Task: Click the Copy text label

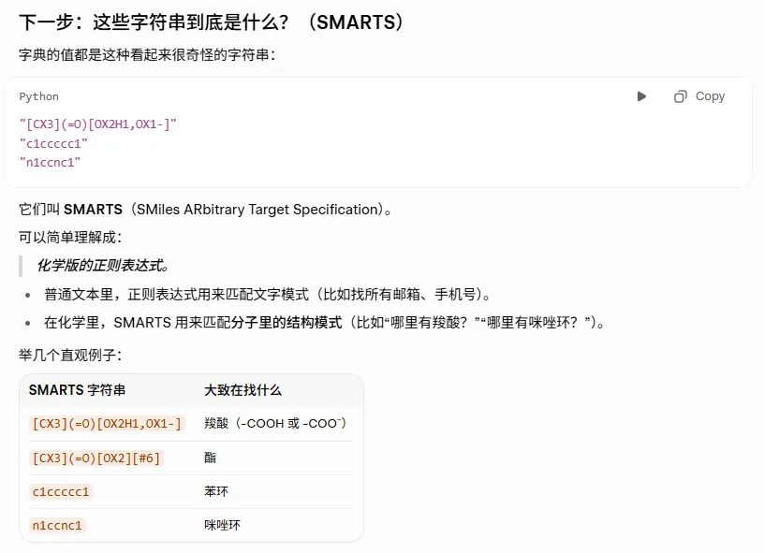Action: point(710,96)
